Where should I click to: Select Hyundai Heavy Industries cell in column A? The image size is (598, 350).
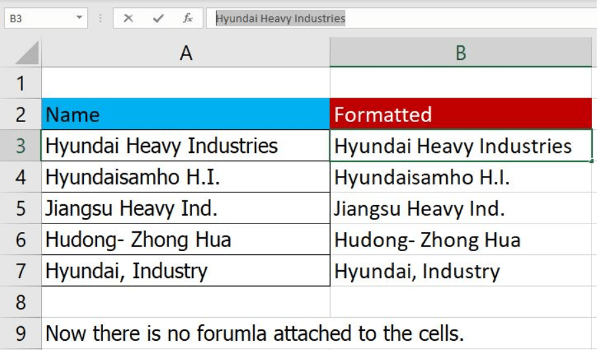[x=185, y=146]
